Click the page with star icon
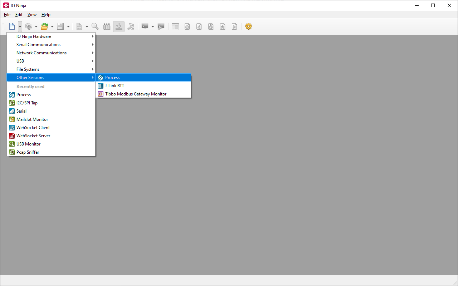The image size is (458, 286). click(x=223, y=26)
